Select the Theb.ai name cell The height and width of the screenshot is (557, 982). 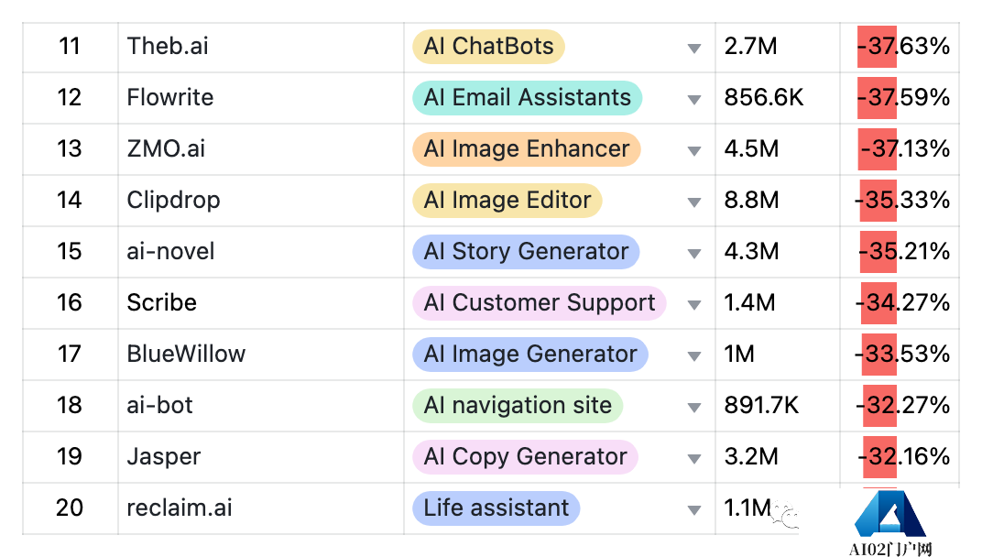261,48
